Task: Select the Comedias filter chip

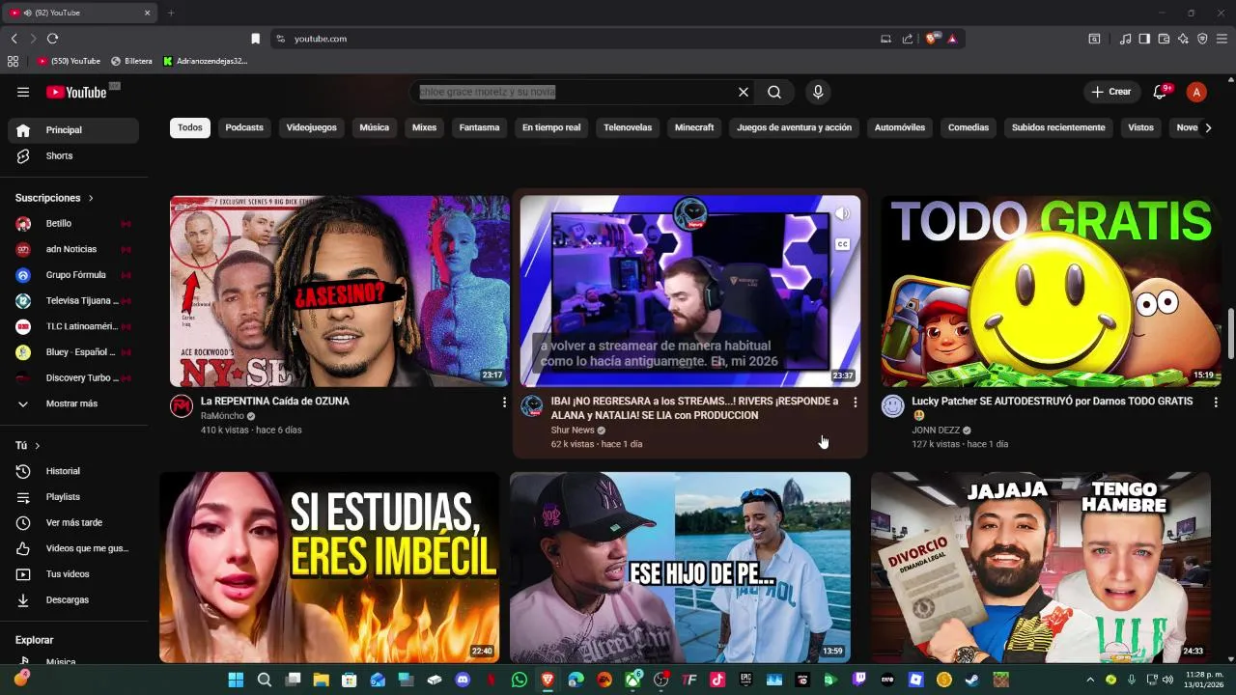Action: 969,127
